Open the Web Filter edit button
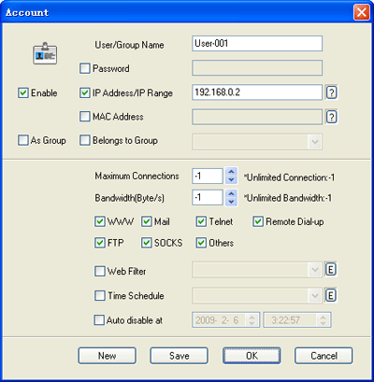374x382 pixels. (331, 270)
